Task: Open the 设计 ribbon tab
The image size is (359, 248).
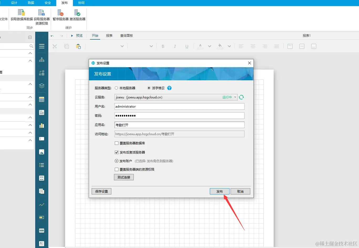Action: click(x=14, y=3)
